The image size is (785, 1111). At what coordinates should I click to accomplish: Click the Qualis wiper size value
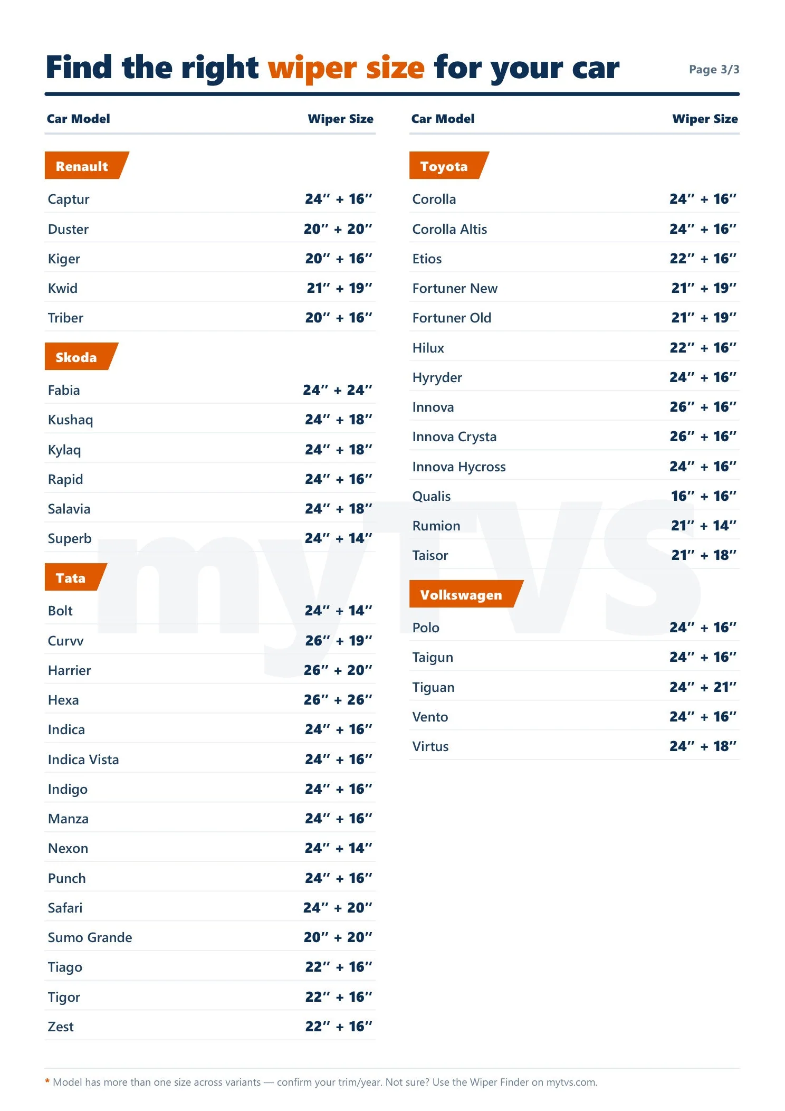(x=703, y=496)
